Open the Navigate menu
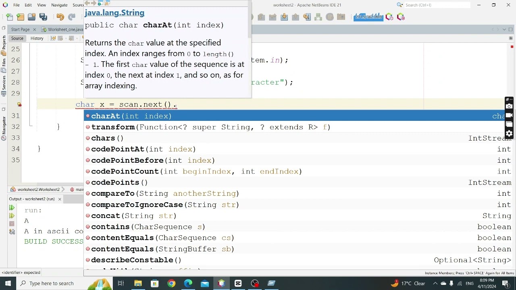516x290 pixels. click(59, 5)
